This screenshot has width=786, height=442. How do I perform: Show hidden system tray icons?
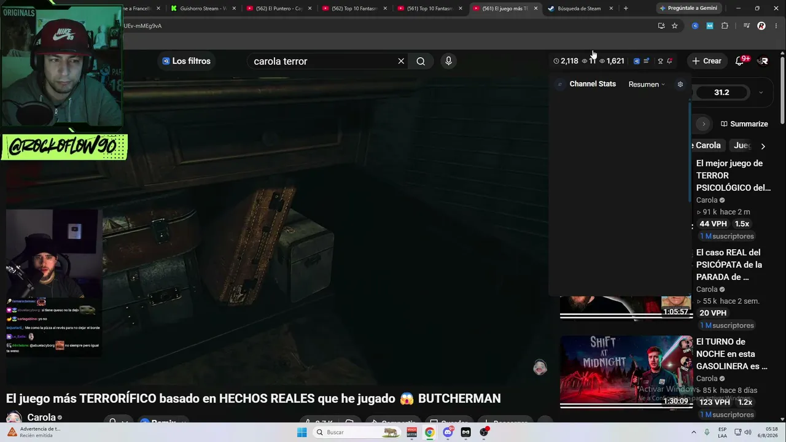click(x=694, y=432)
